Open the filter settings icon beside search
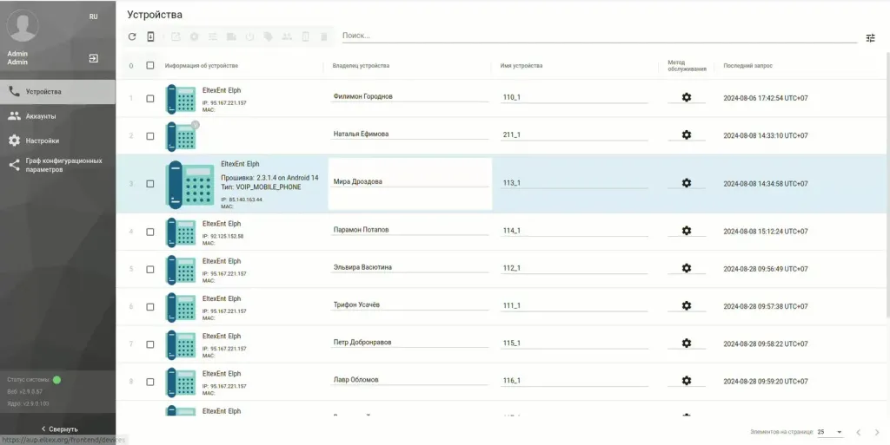Screen dimensions: 890x445 point(870,38)
